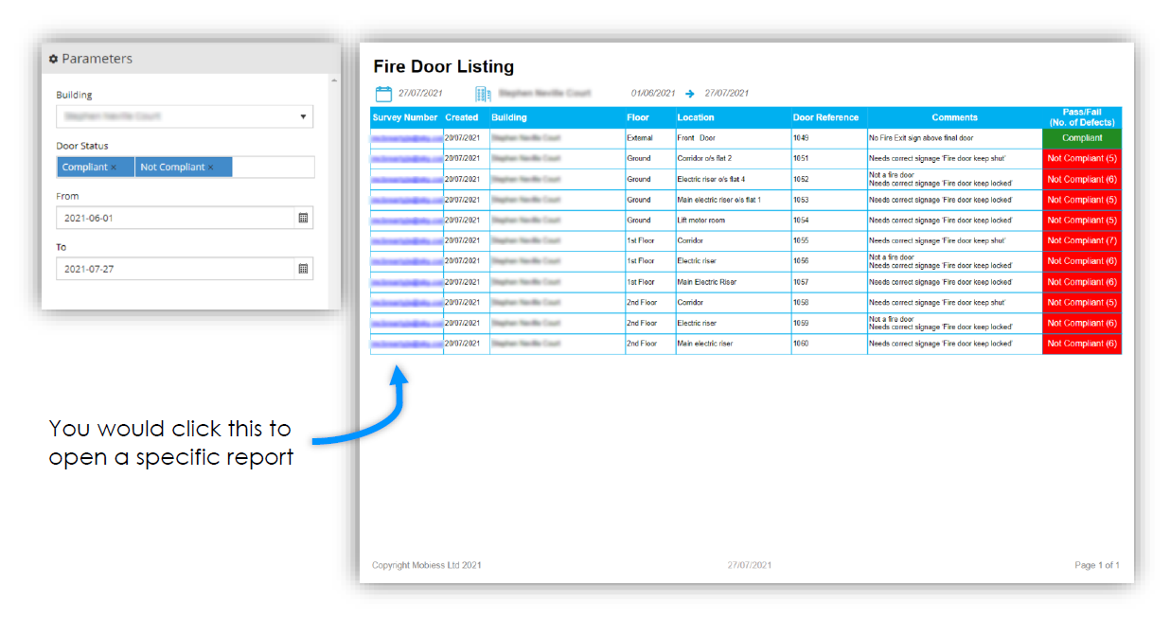Click the building icon in the report header
The width and height of the screenshot is (1170, 619).
[483, 94]
